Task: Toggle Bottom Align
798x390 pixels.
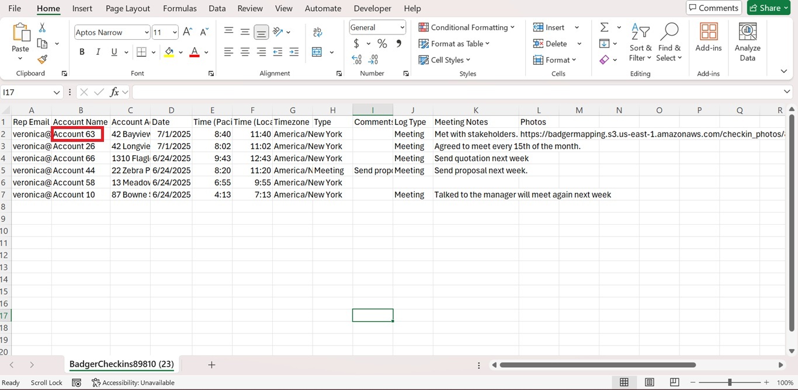Action: pyautogui.click(x=261, y=32)
